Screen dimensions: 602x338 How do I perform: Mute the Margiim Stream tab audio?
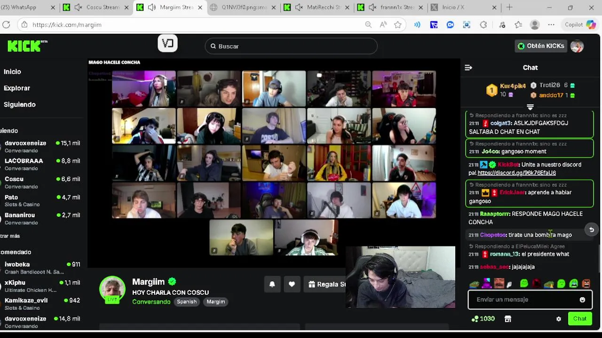click(152, 8)
